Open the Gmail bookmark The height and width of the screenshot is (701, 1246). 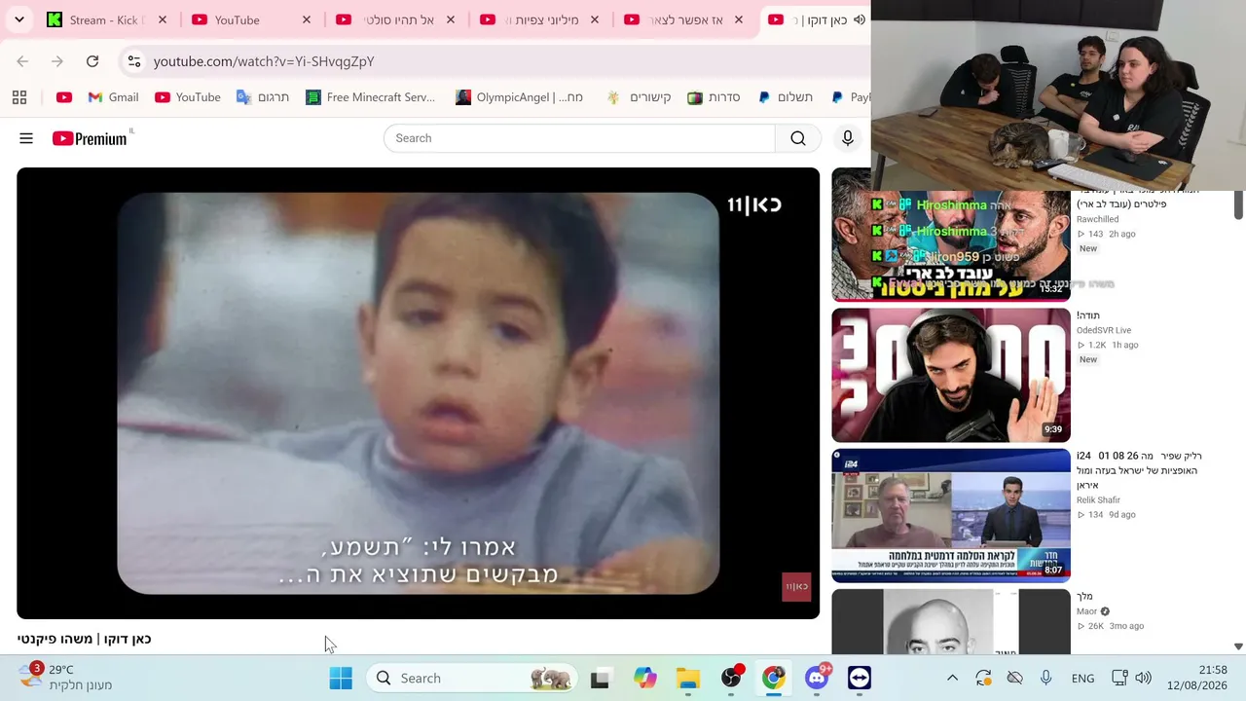tap(113, 97)
